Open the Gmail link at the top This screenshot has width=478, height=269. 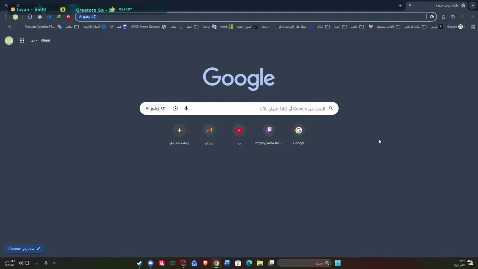tap(46, 40)
